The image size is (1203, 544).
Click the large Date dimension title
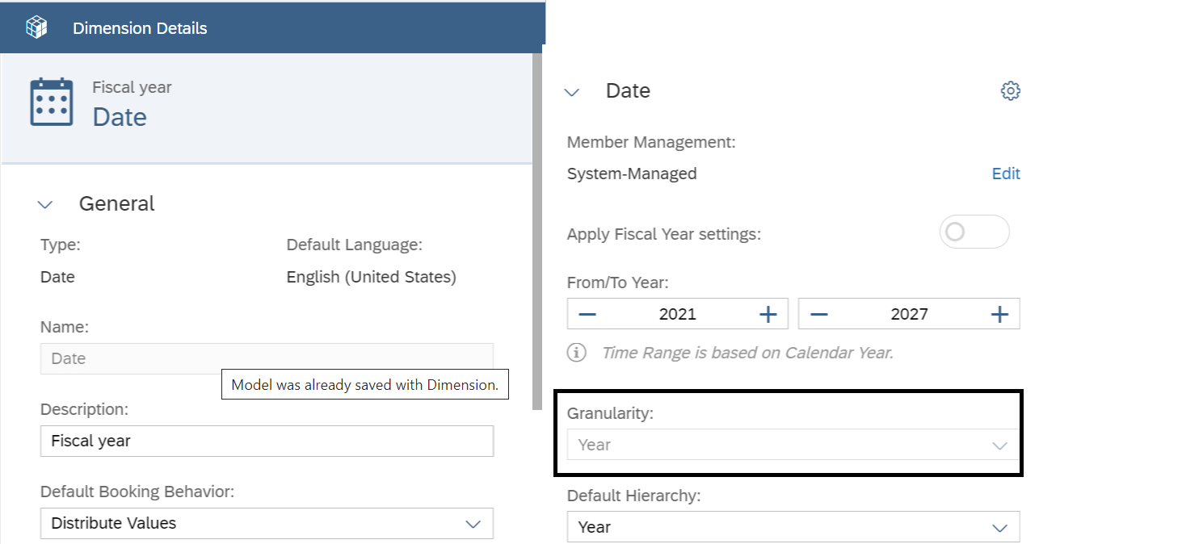pos(120,117)
